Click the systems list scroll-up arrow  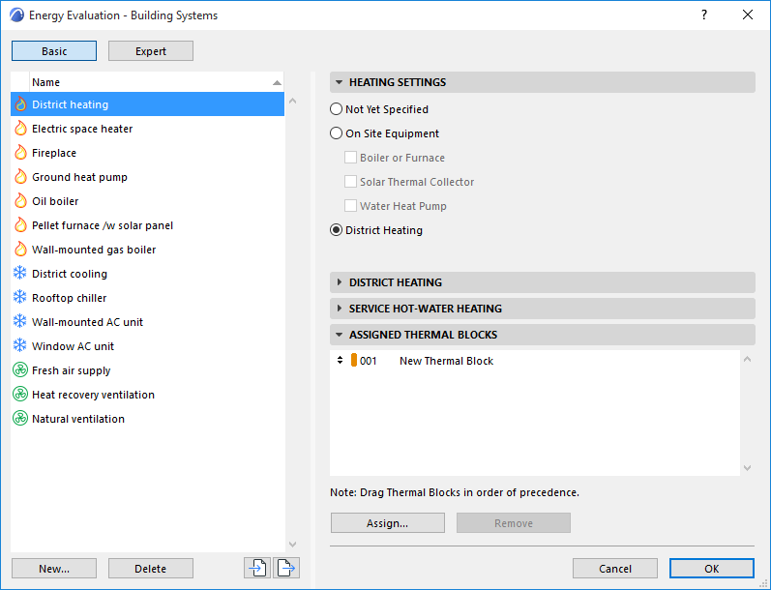click(x=292, y=101)
